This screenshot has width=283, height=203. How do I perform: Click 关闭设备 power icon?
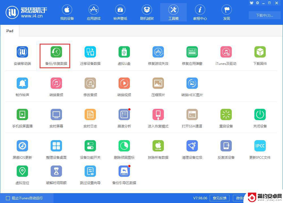(260, 114)
